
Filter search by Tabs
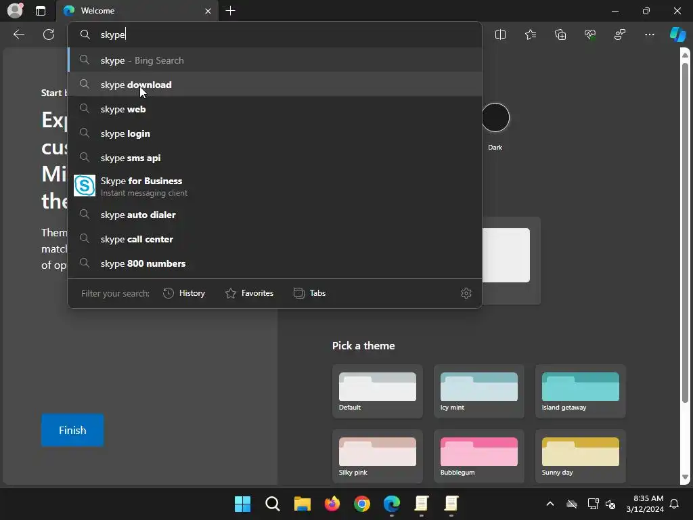310,293
